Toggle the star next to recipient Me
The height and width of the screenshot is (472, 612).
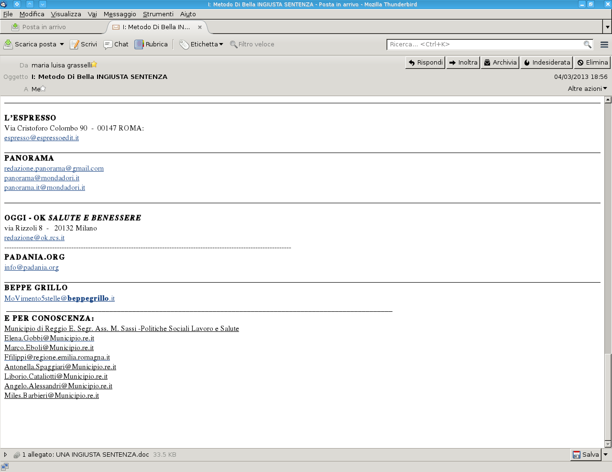43,88
